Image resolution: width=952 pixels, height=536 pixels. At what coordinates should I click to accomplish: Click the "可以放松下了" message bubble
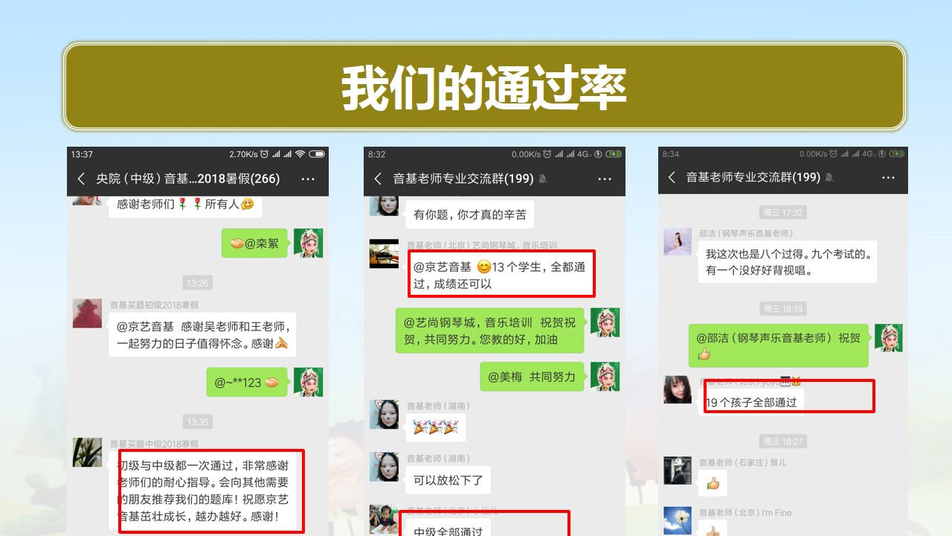click(x=448, y=480)
